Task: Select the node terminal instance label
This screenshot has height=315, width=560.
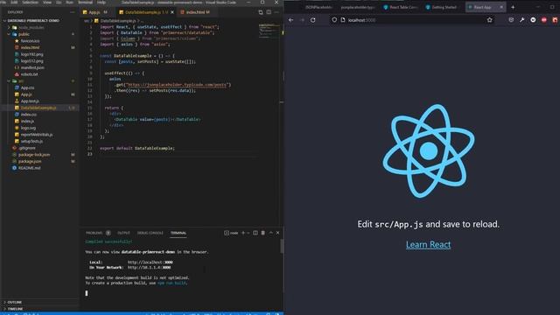Action: 231,233
